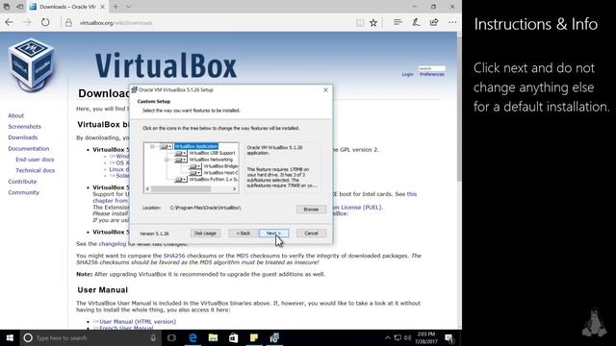Viewport: 616px width, 346px height.
Task: Select VirtualBox Python 2.x tree label
Action: pyautogui.click(x=213, y=180)
